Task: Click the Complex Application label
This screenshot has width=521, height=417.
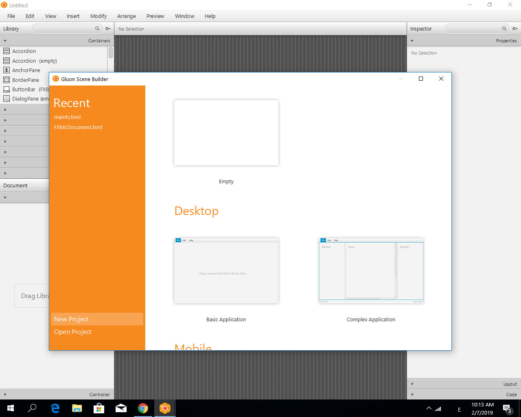Action: (x=371, y=320)
